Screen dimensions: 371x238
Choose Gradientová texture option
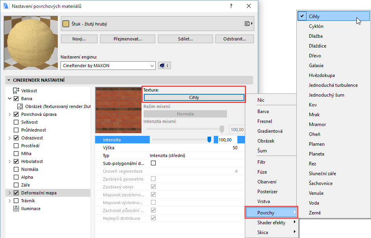tap(270, 131)
